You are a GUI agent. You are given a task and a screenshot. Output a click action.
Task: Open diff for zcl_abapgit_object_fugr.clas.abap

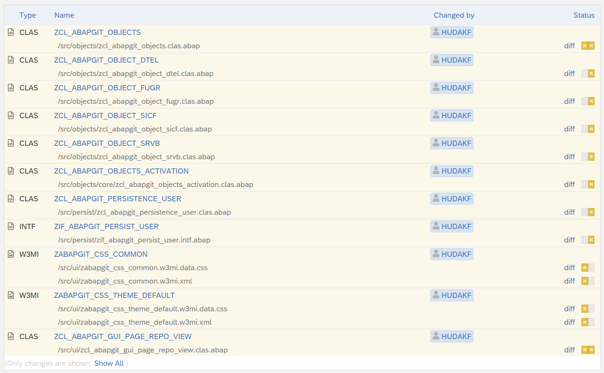pos(569,101)
